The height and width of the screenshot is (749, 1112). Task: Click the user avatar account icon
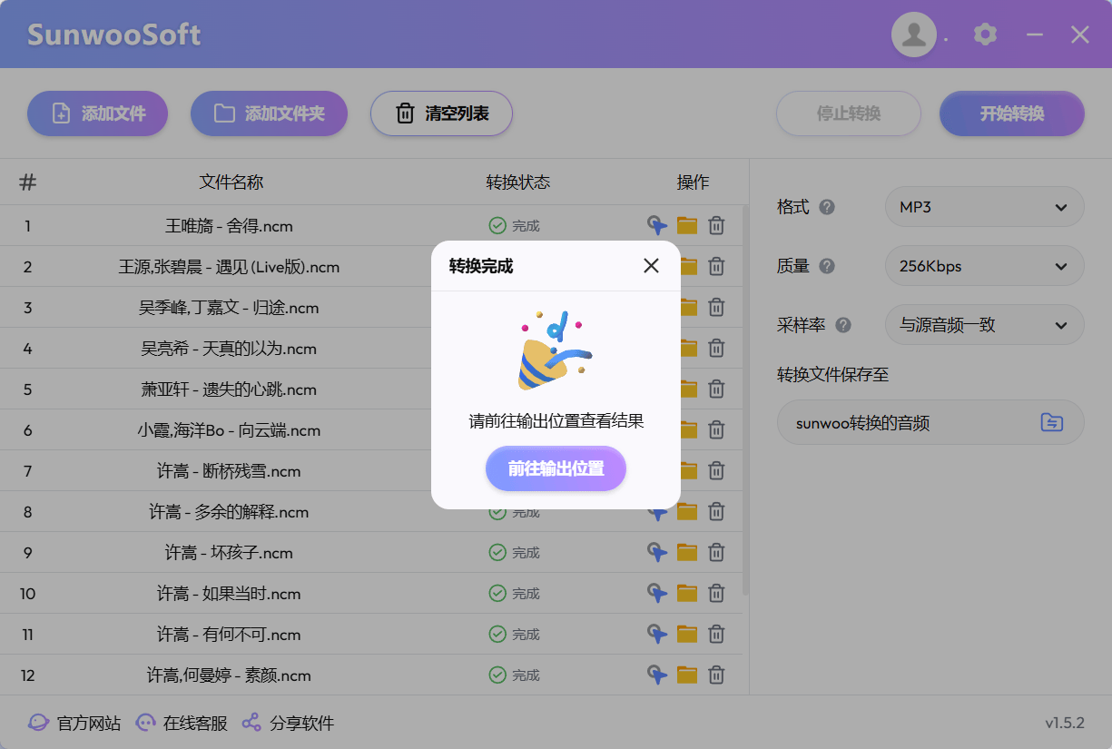click(x=914, y=34)
